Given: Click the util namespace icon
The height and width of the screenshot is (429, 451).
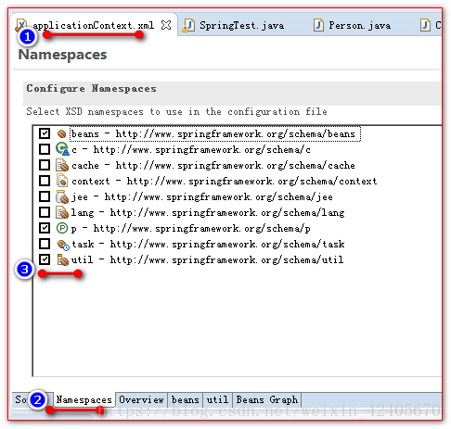Looking at the screenshot, I should click(x=62, y=259).
